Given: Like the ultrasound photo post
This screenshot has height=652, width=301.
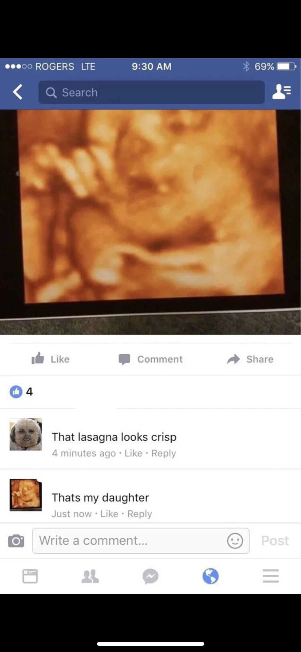Looking at the screenshot, I should pyautogui.click(x=50, y=359).
